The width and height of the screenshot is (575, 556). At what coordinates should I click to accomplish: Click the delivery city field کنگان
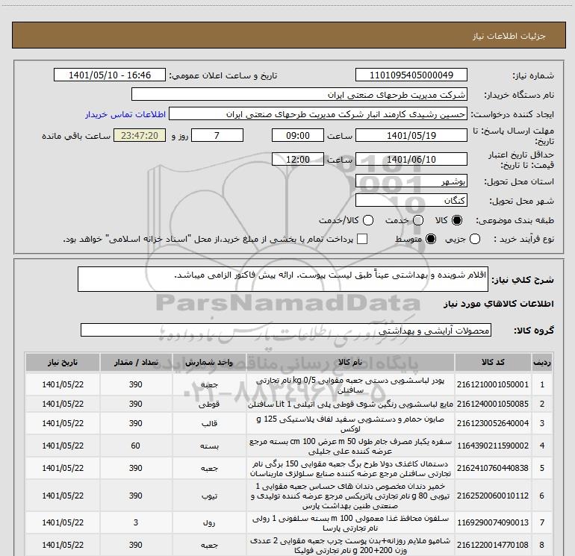[411, 200]
